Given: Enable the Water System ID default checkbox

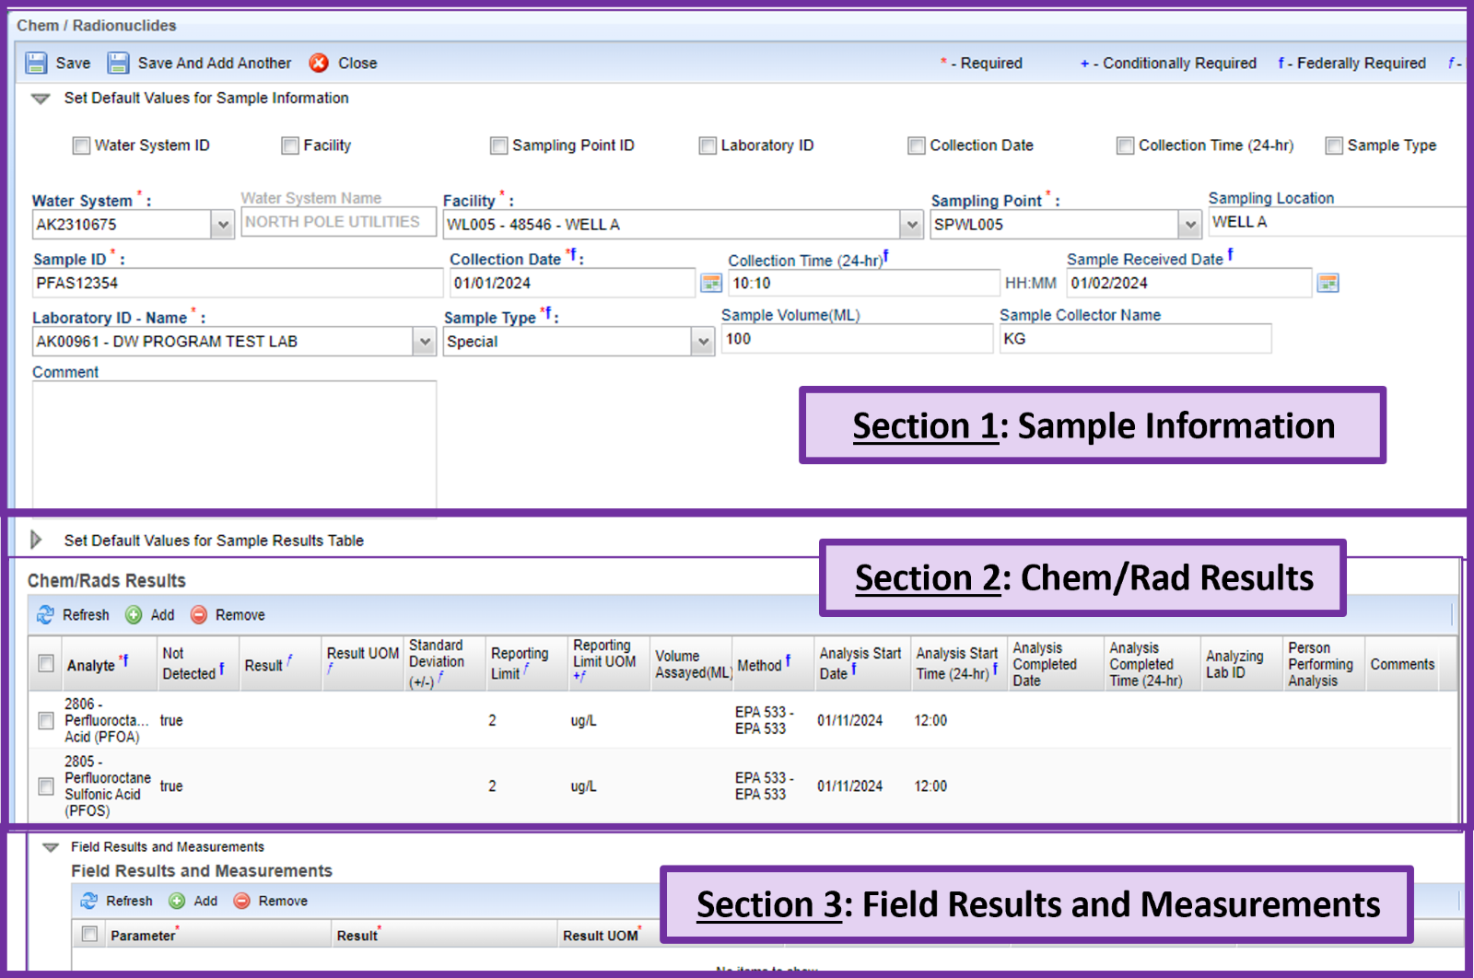Looking at the screenshot, I should pyautogui.click(x=82, y=146).
